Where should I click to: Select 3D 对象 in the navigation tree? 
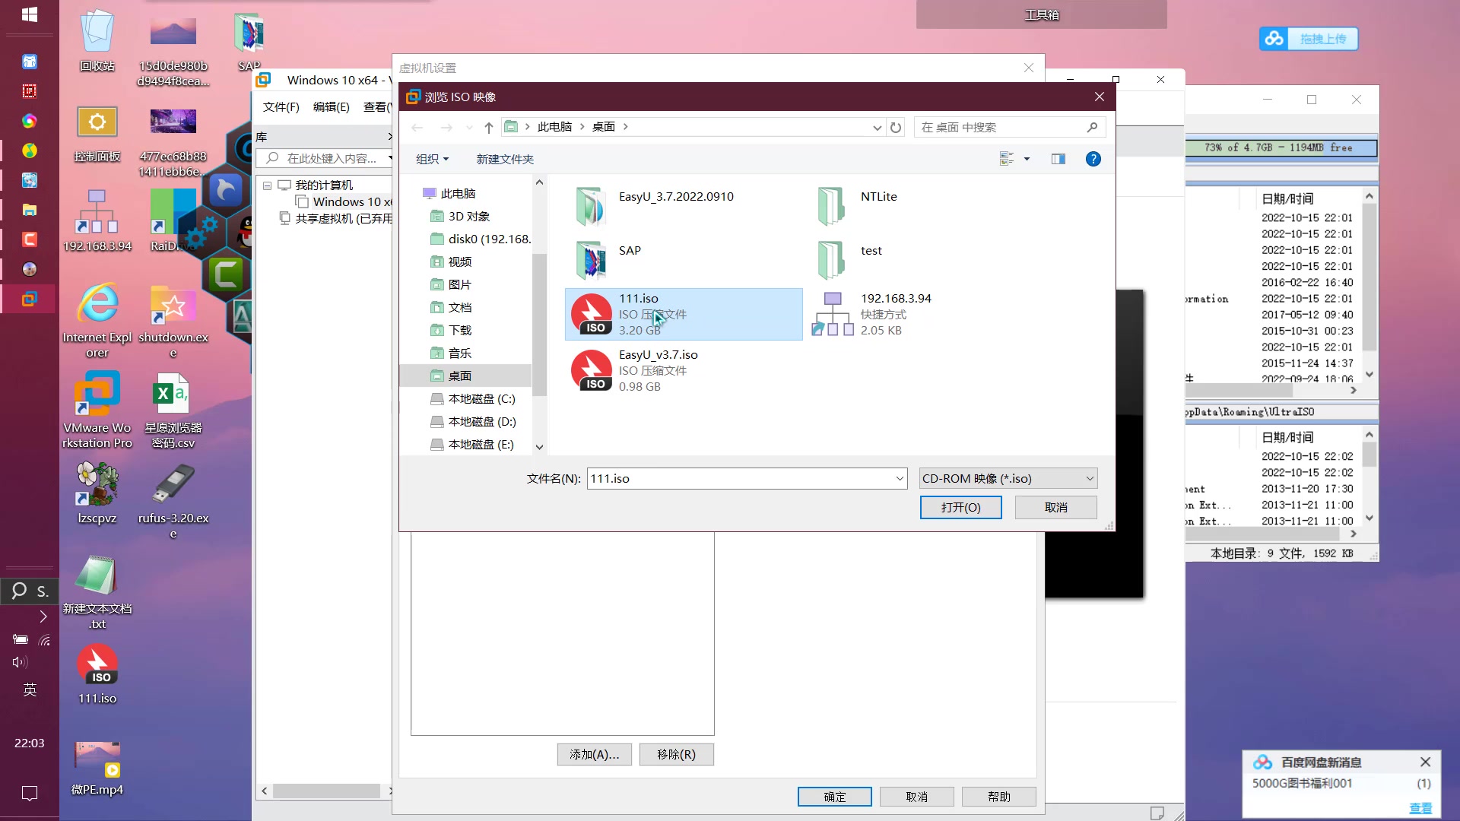click(460, 216)
